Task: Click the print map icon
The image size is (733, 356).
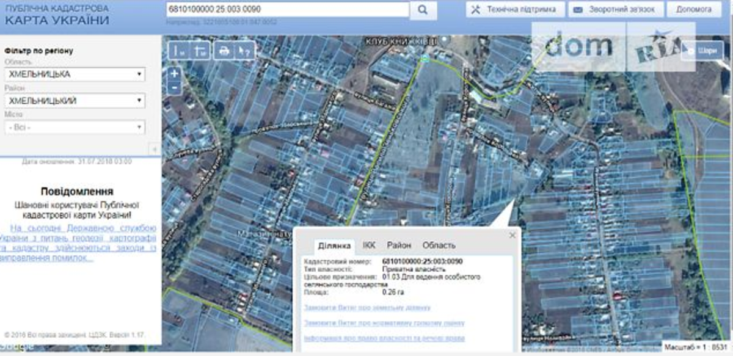Action: tap(224, 51)
